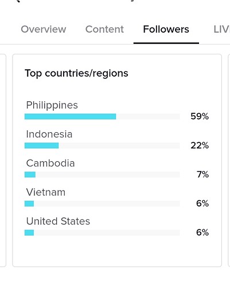Viewport: 230px width, 286px height.
Task: Click the 7% value for Cambodia
Action: (x=203, y=174)
